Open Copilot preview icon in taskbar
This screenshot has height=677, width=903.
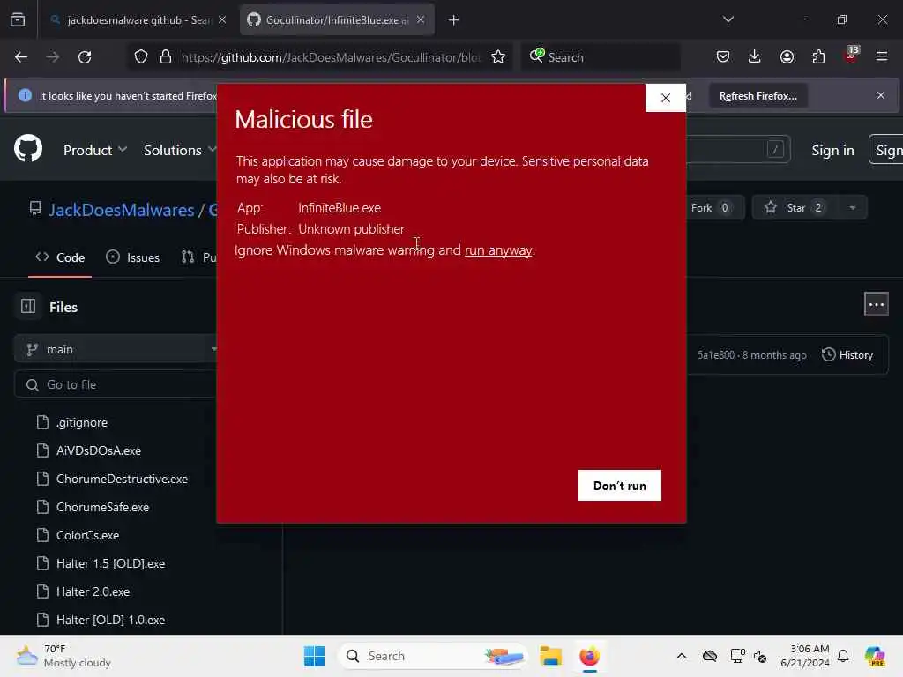pos(874,656)
